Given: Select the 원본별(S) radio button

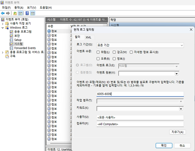Looking at the screenshot, I should 77,72.
